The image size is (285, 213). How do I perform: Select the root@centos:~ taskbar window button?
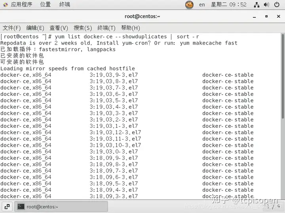coord(61,206)
